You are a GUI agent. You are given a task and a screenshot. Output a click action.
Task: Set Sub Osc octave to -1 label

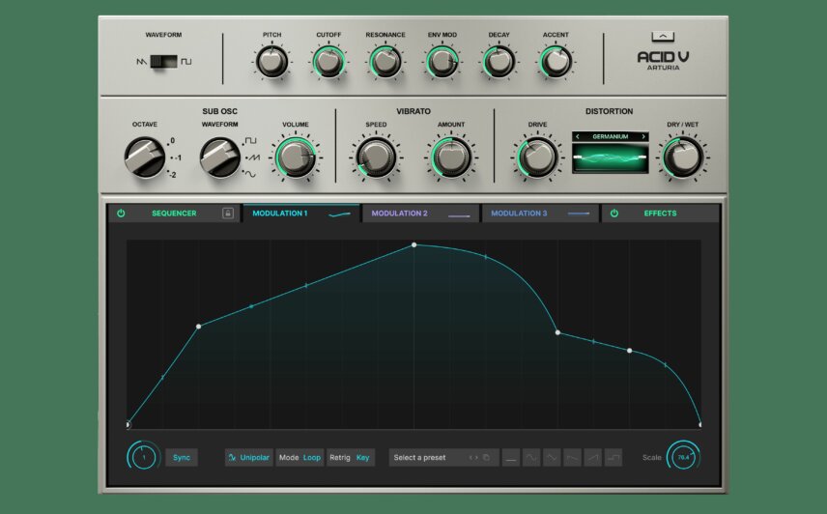click(178, 157)
